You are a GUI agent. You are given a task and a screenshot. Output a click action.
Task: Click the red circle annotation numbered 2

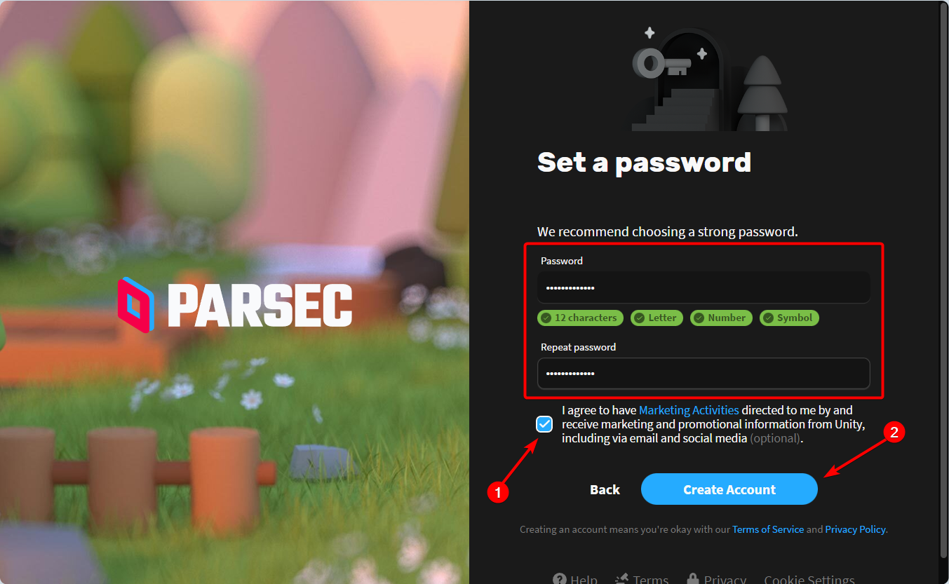pos(893,433)
